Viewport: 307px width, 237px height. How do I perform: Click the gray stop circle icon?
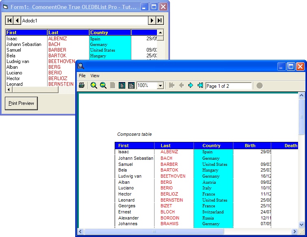click(259, 86)
